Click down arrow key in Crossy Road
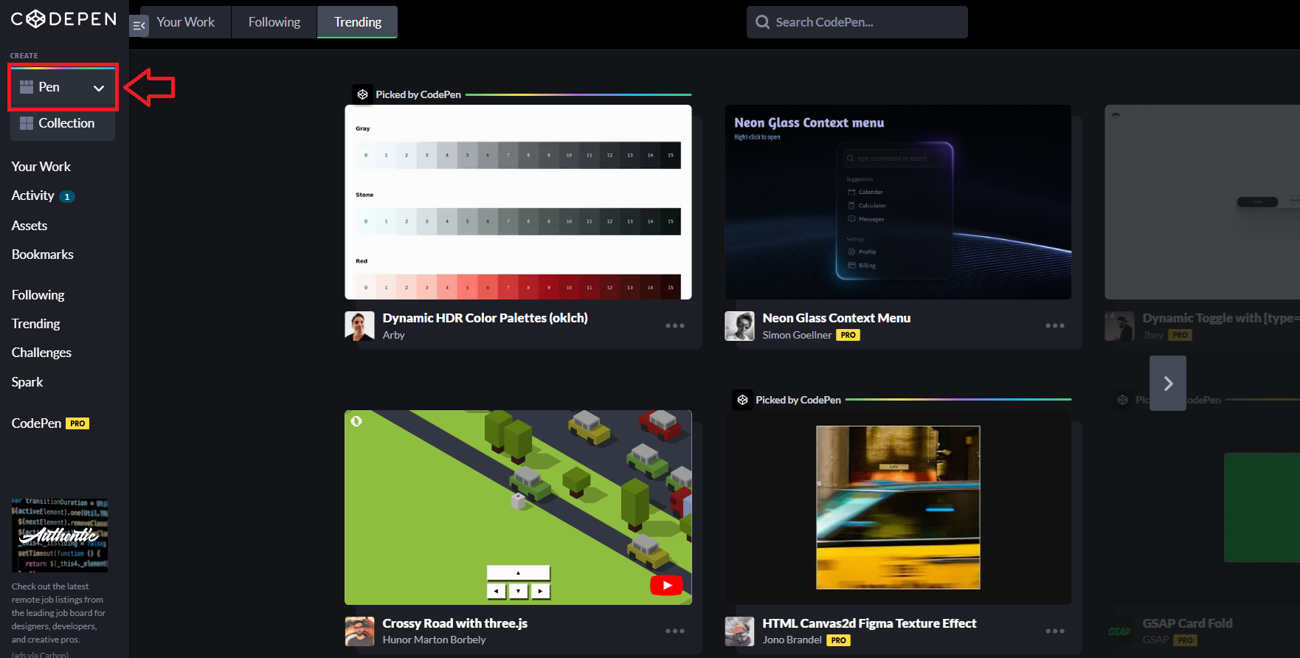This screenshot has height=658, width=1300. (519, 591)
